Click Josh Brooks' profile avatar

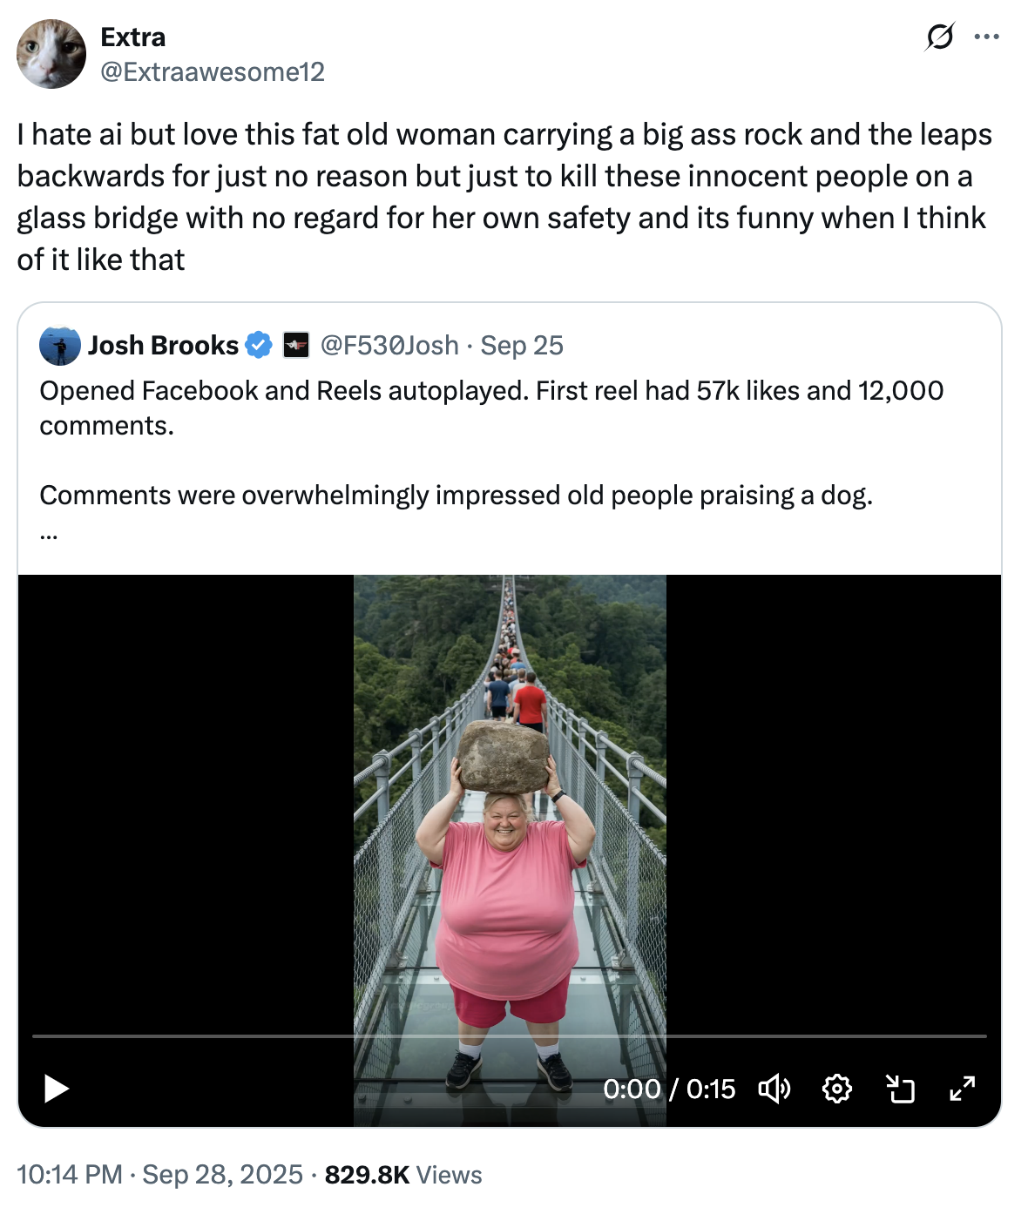[x=60, y=346]
